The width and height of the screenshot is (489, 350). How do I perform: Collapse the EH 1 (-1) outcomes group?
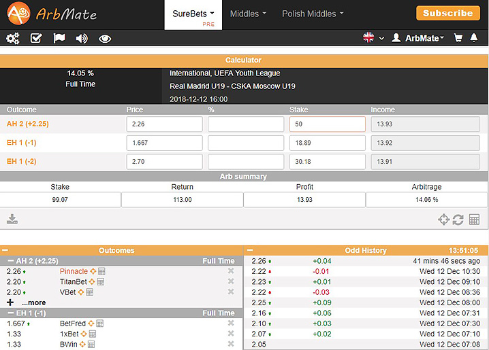point(11,313)
